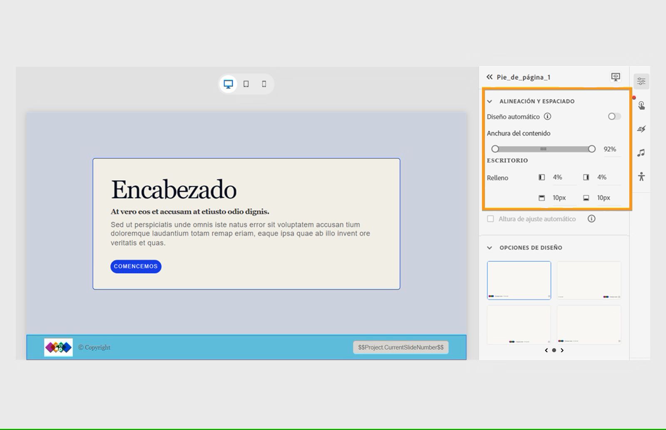Screen dimensions: 666x430
Task: Check Altura de ajuste automático checkbox
Action: coord(490,219)
